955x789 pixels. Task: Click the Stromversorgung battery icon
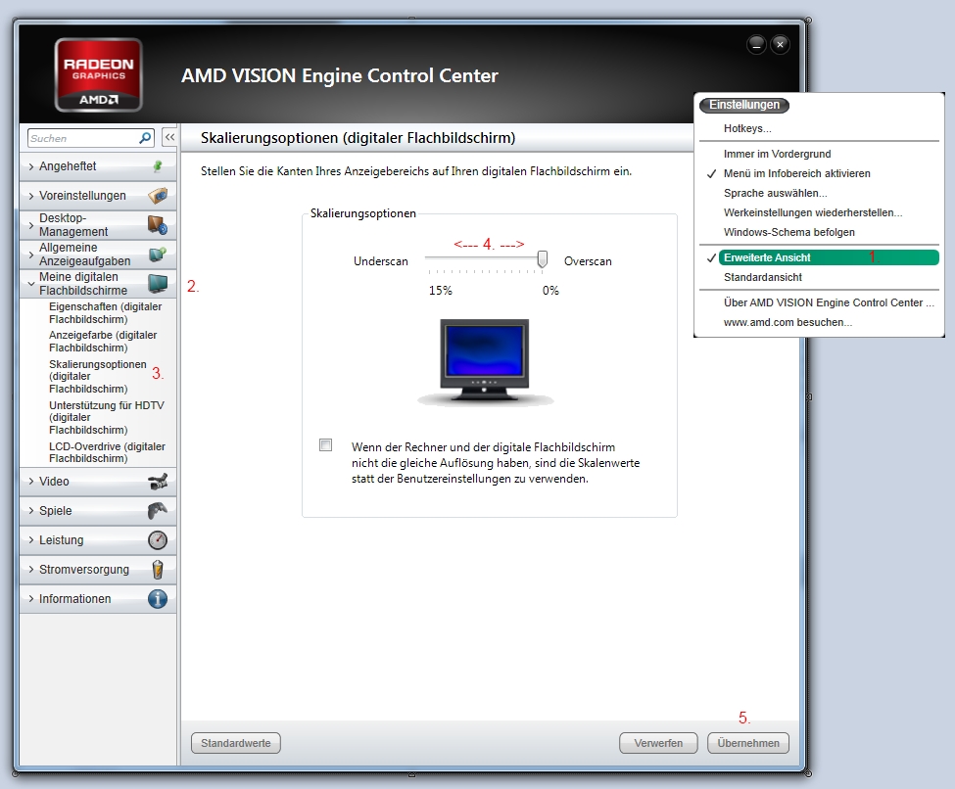pos(158,569)
